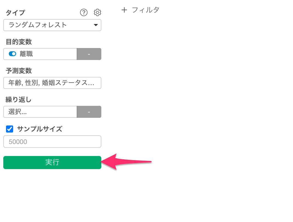
Task: Open the help question mark icon
Action: [x=84, y=13]
